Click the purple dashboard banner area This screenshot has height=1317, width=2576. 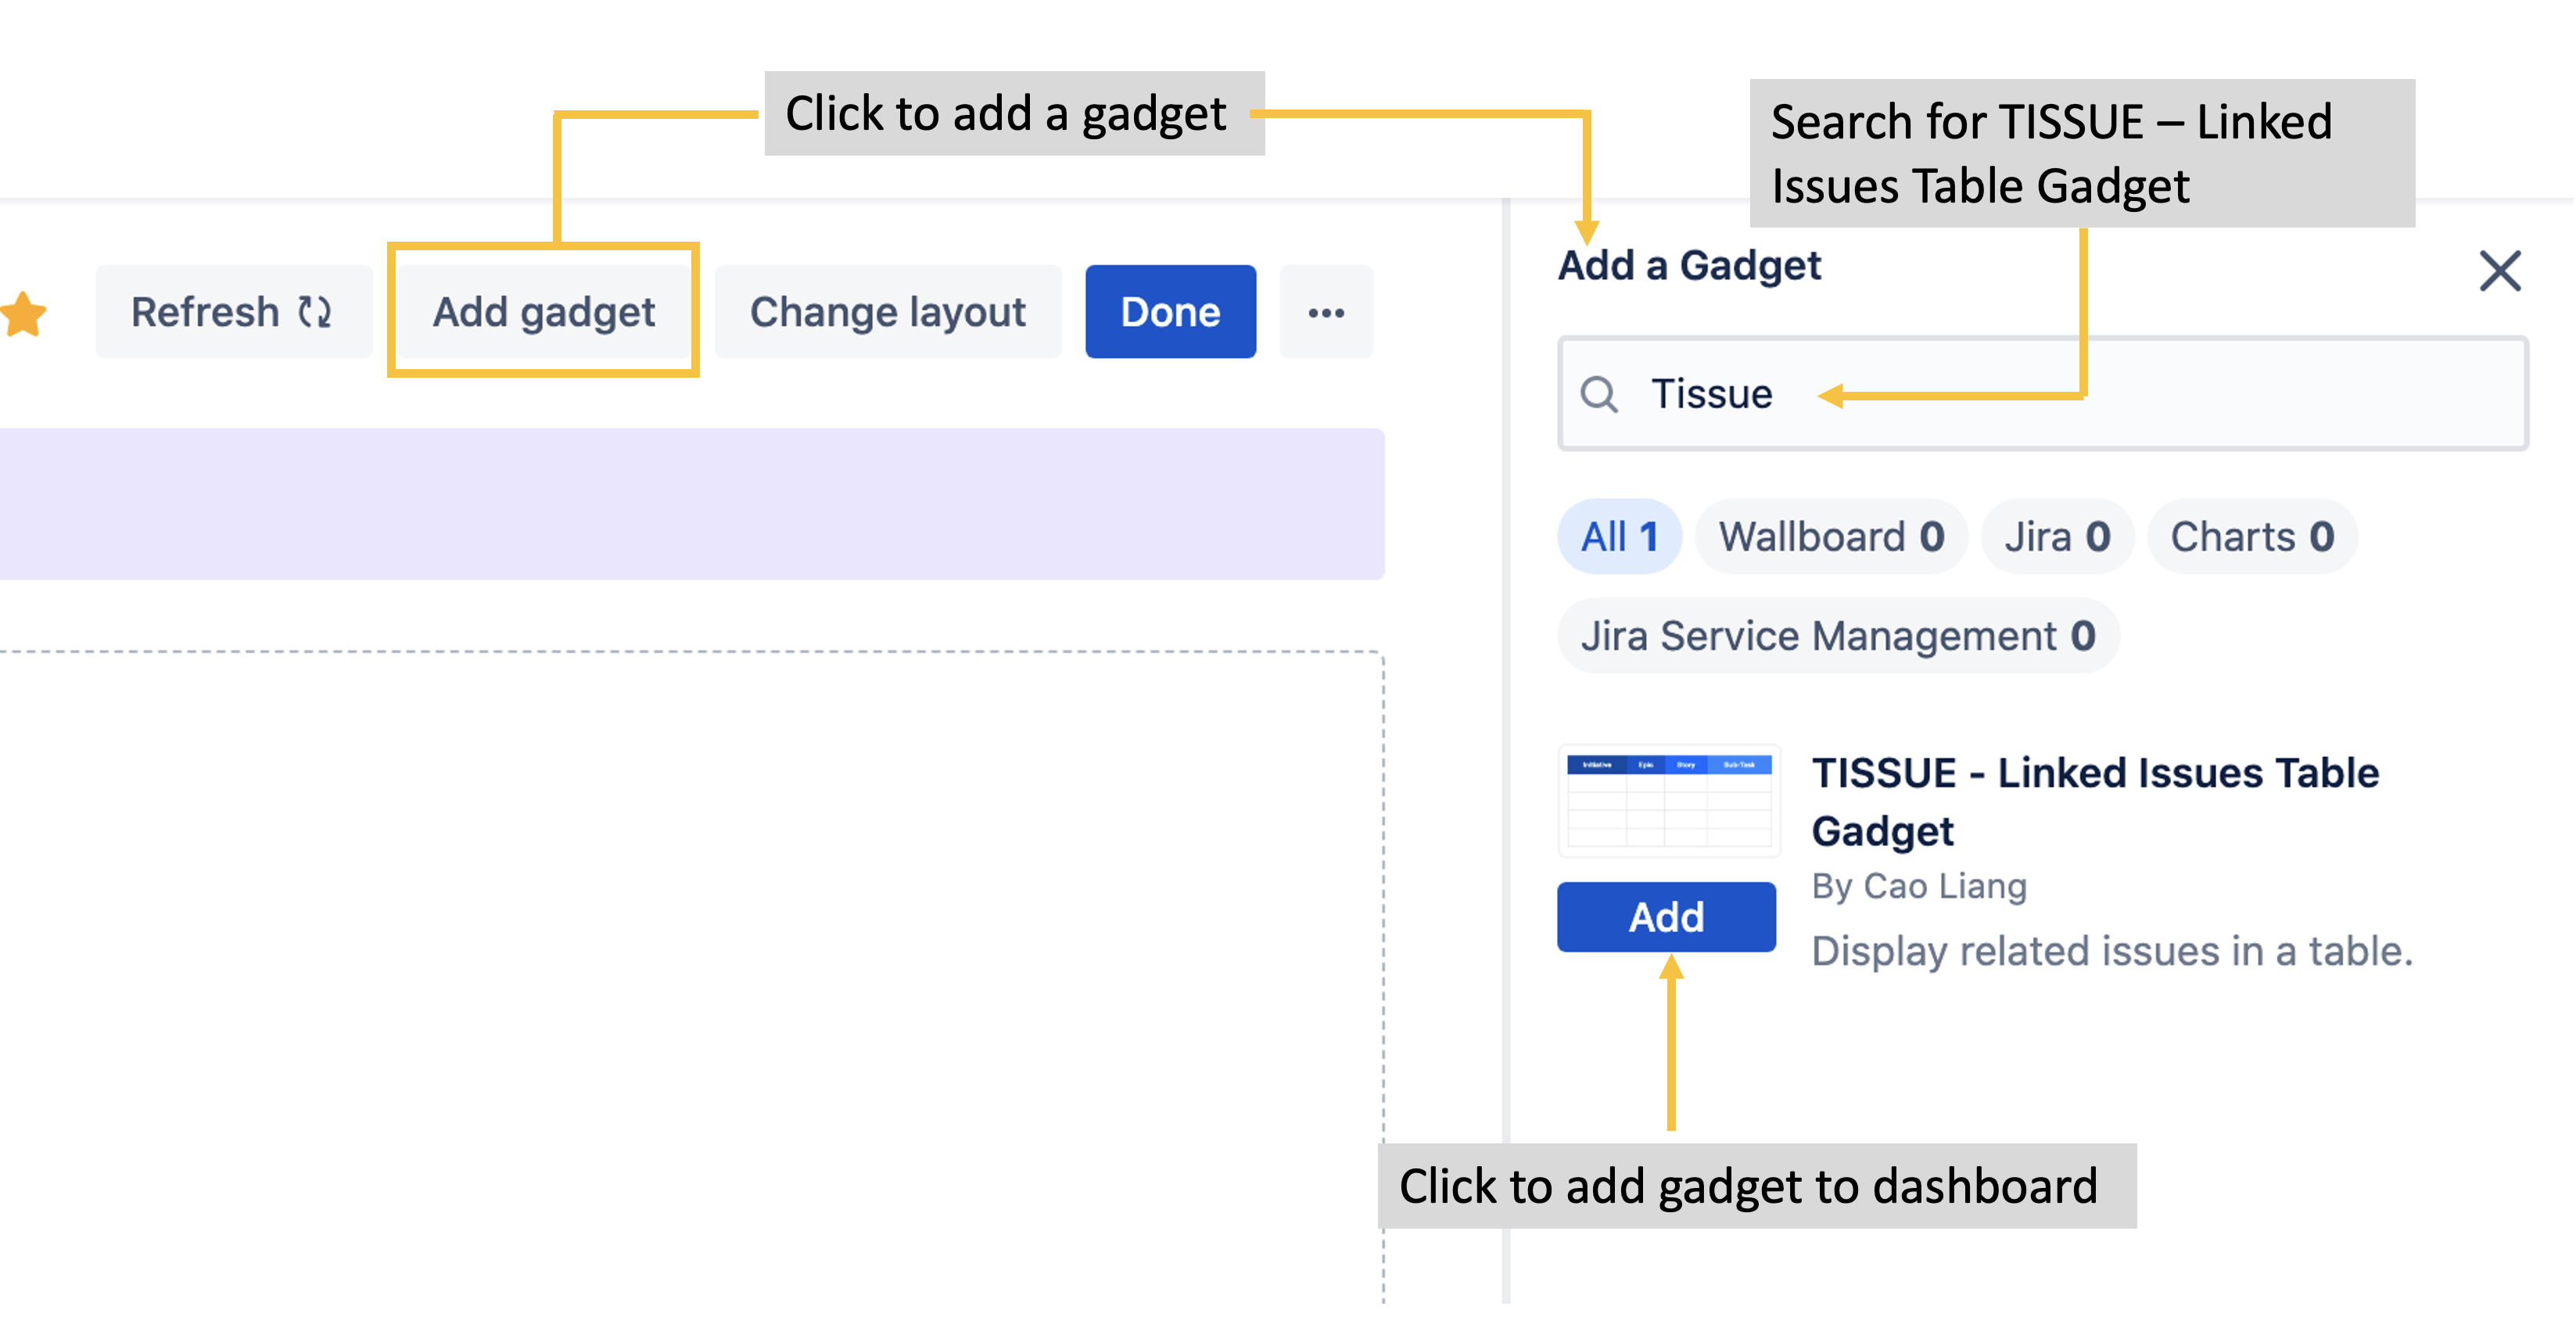tap(692, 504)
